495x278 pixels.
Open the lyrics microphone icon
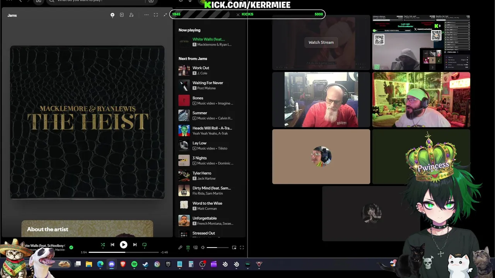coord(180,247)
